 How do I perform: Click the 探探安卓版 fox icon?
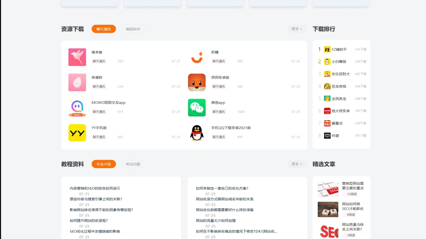coord(197,82)
